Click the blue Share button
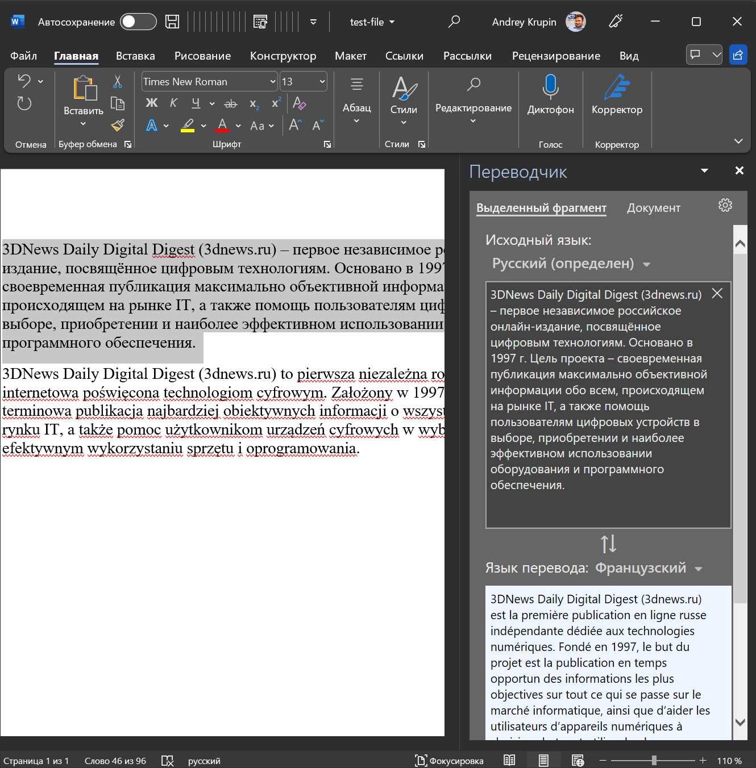 pyautogui.click(x=738, y=55)
